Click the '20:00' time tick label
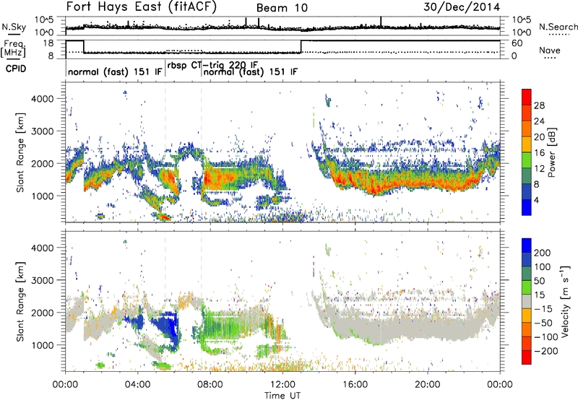Image resolution: width=578 pixels, height=400 pixels. point(428,385)
